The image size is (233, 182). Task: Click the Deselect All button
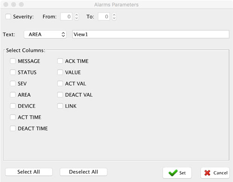83,172
